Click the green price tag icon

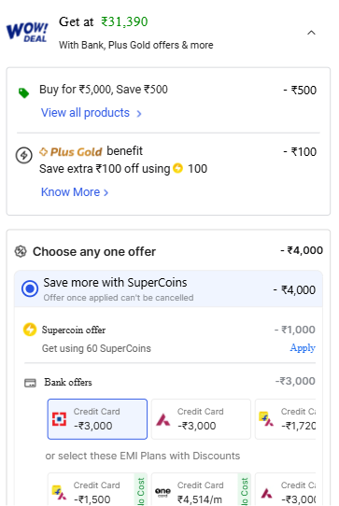coord(23,93)
